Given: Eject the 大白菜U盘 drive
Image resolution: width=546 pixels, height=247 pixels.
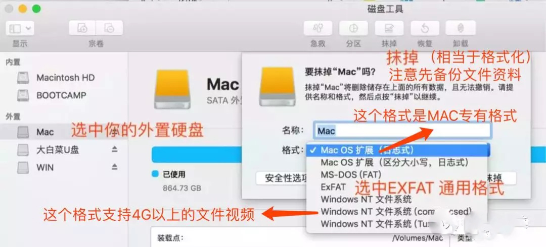Looking at the screenshot, I should 115,149.
